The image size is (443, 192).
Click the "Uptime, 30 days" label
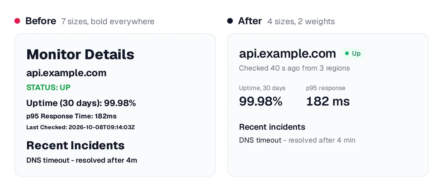point(262,88)
